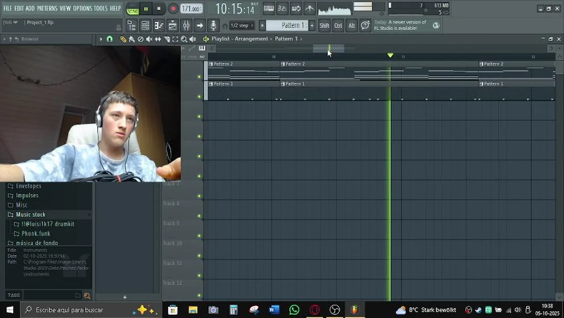Image resolution: width=564 pixels, height=318 pixels.
Task: Open the PATTERNS menu
Action: point(47,8)
